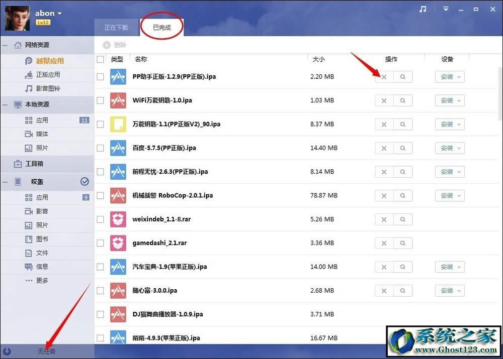The width and height of the screenshot is (503, 359).
Task: Select the 已完成 tab
Action: click(161, 28)
